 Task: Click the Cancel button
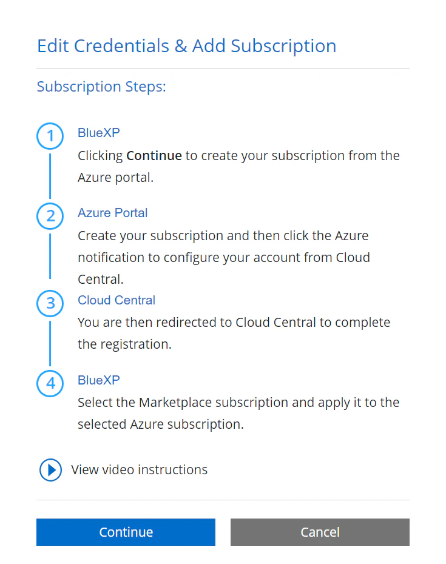point(320,532)
